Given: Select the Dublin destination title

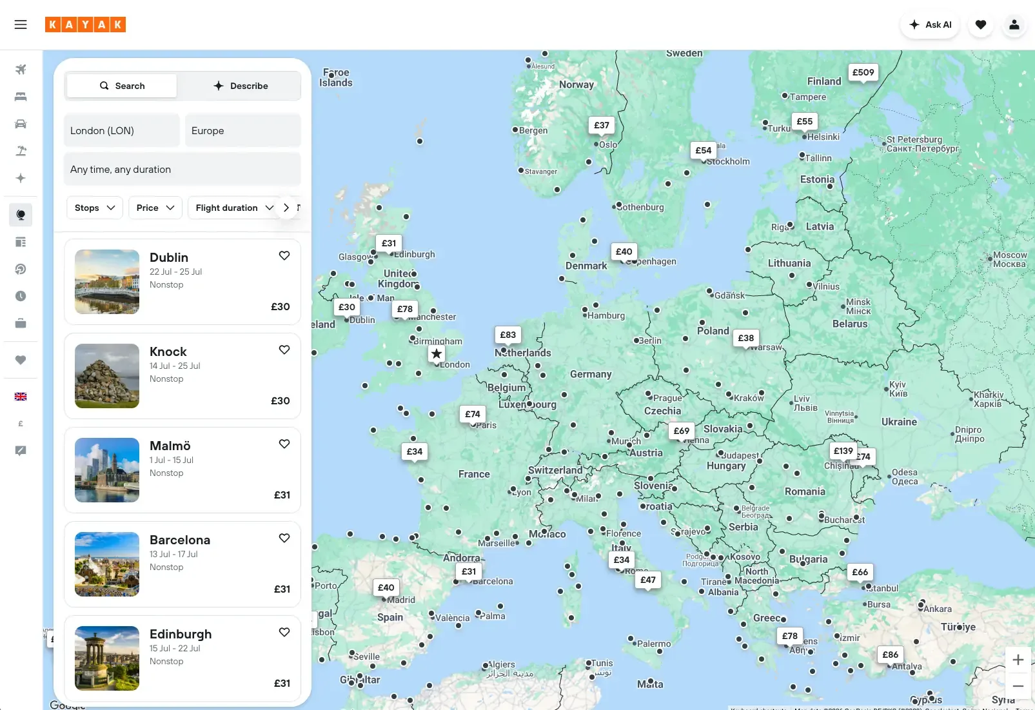Looking at the screenshot, I should 169,257.
